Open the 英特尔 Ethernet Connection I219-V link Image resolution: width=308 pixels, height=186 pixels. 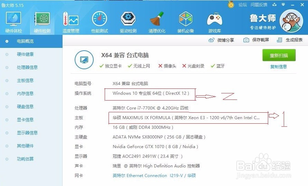[154, 176]
